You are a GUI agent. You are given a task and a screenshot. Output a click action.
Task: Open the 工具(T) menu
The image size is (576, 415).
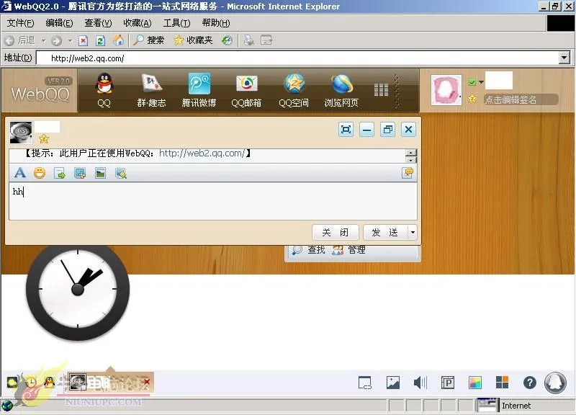pos(176,22)
